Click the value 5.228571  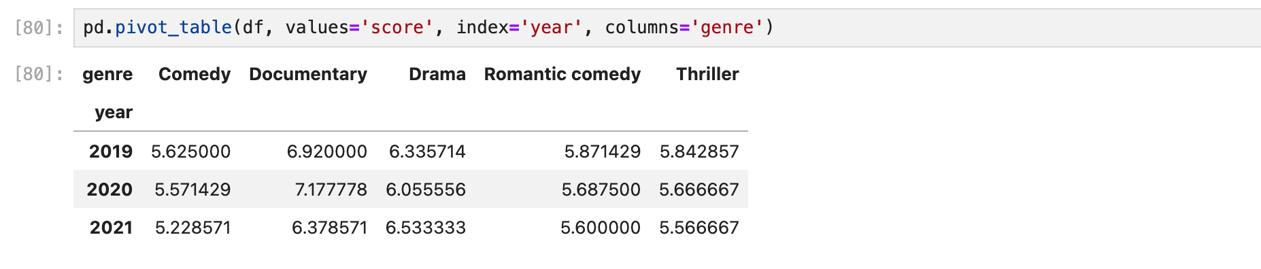point(193,227)
